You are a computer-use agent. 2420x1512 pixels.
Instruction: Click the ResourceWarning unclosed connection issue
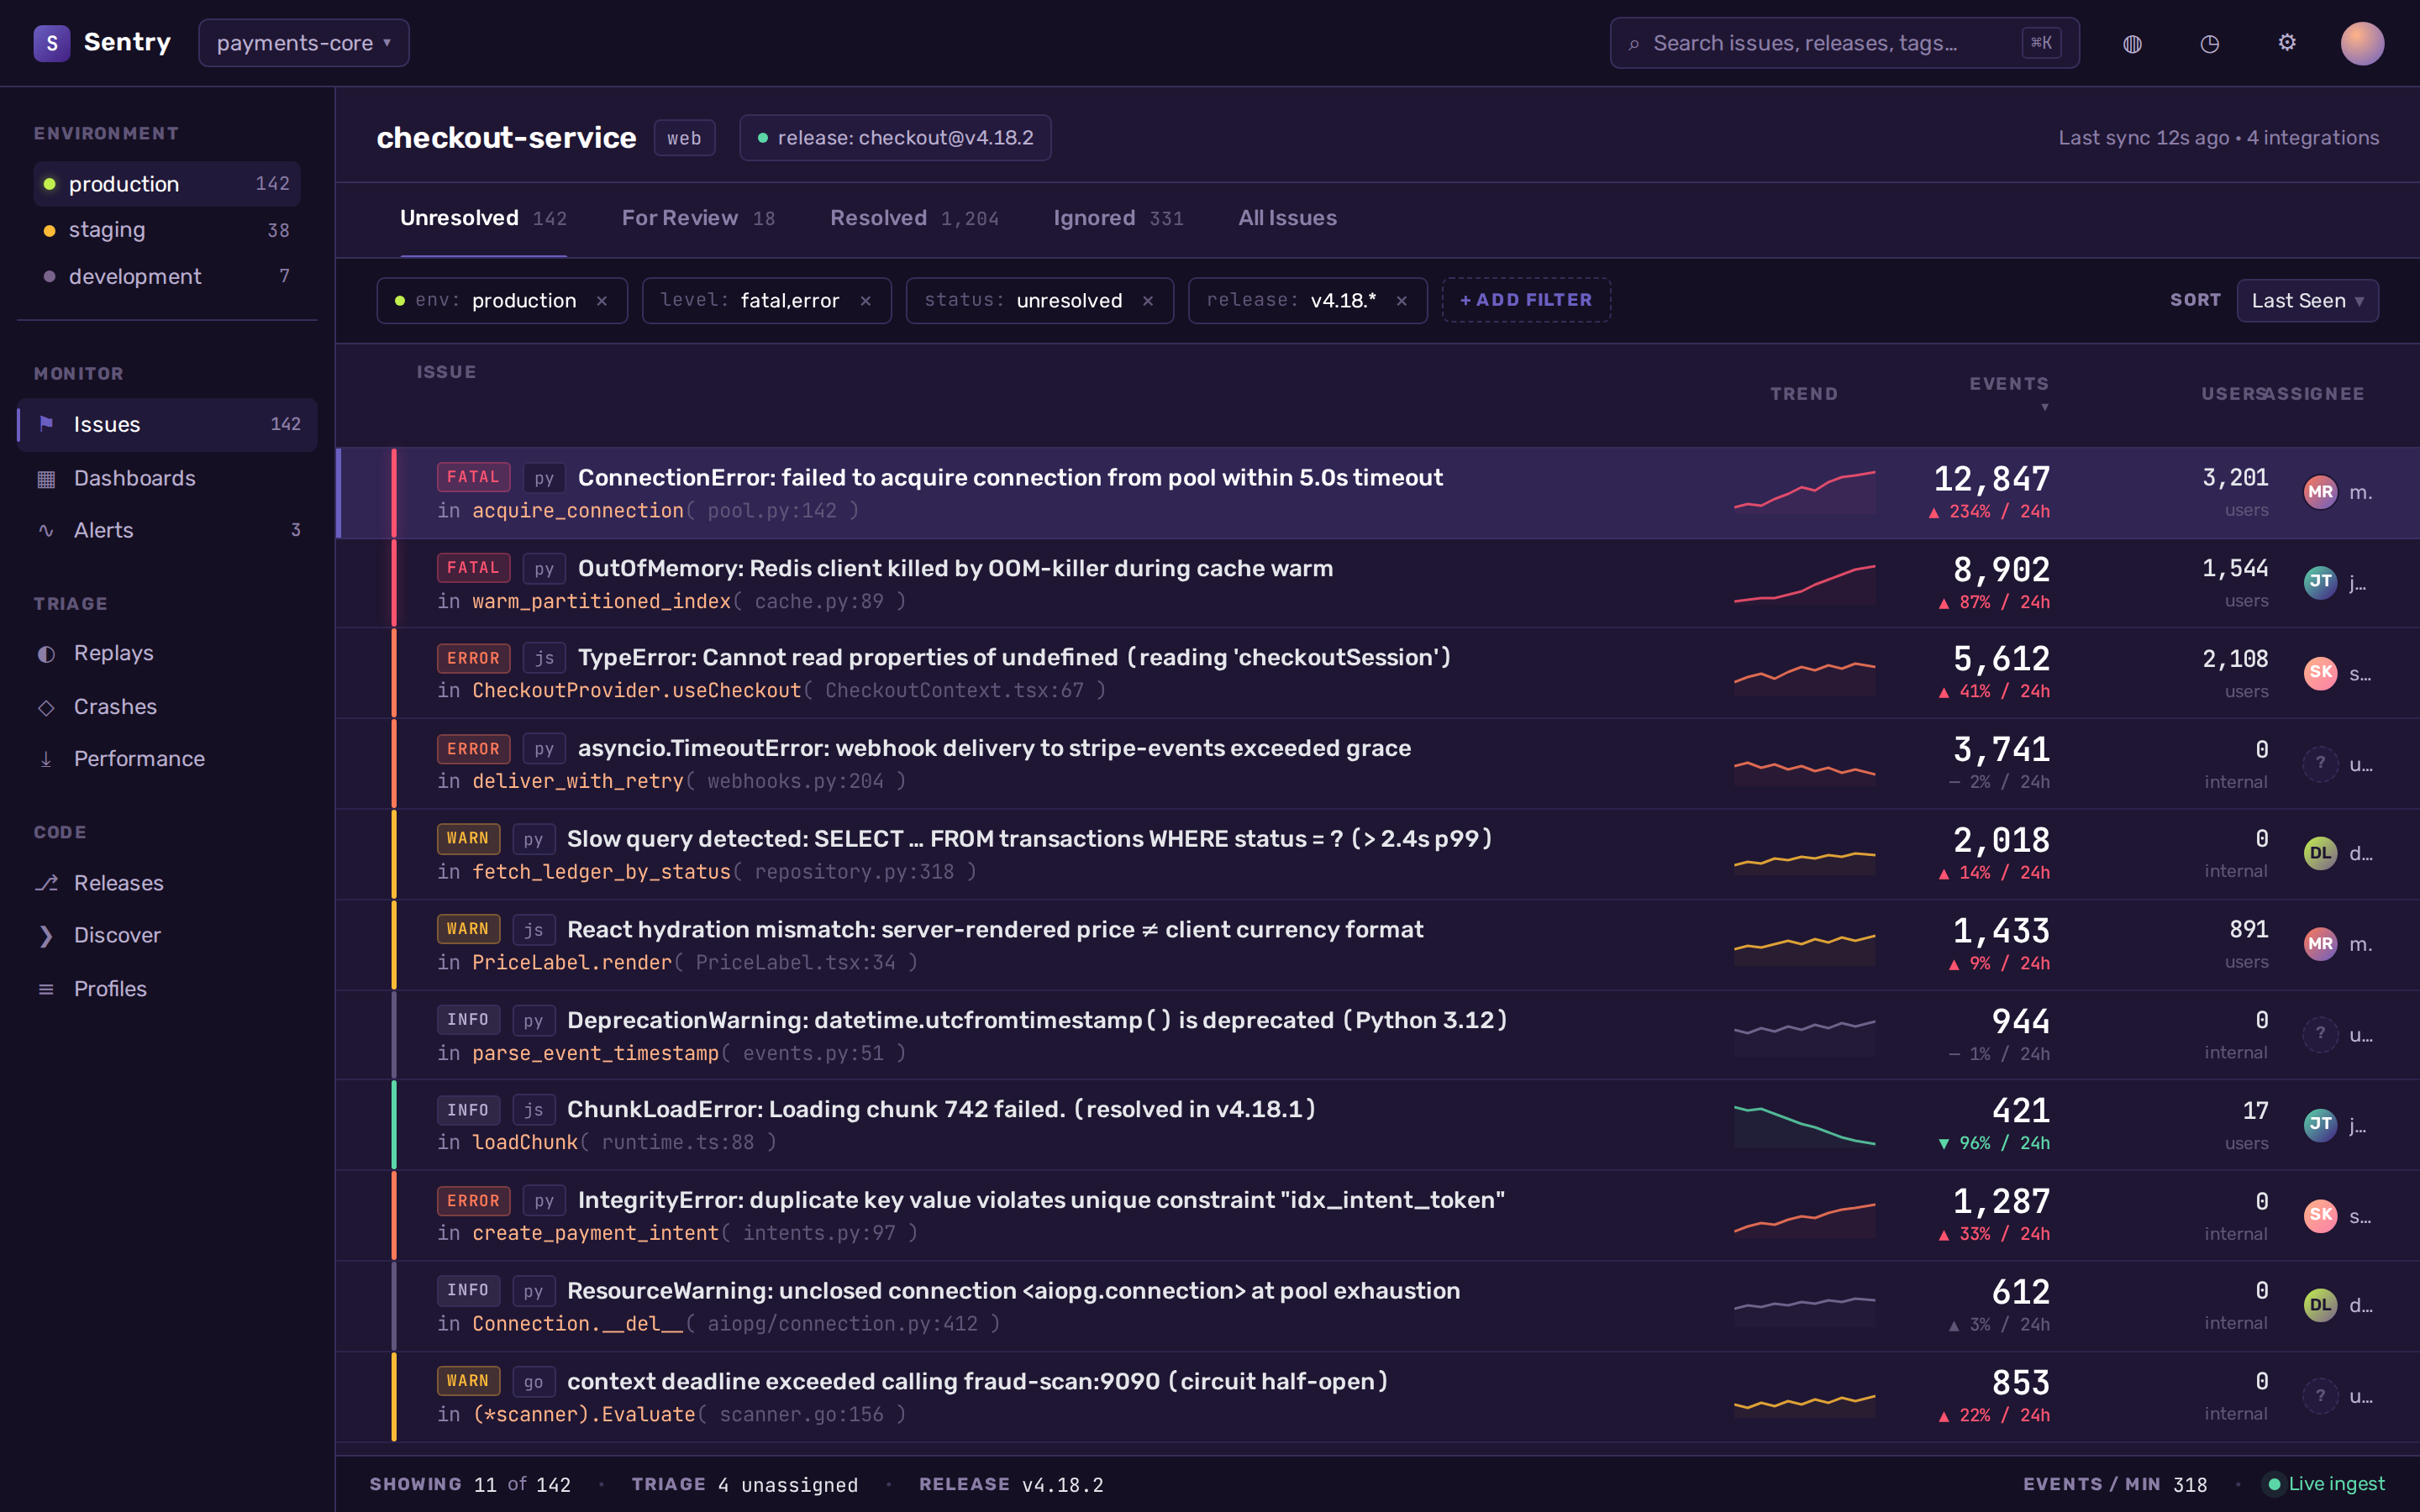click(x=1013, y=1291)
